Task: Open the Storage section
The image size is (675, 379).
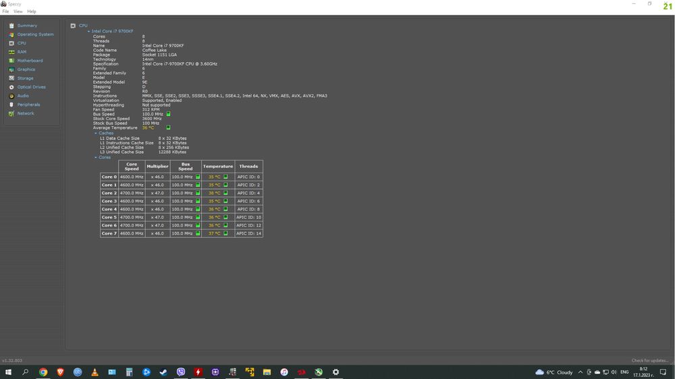Action: pyautogui.click(x=25, y=78)
